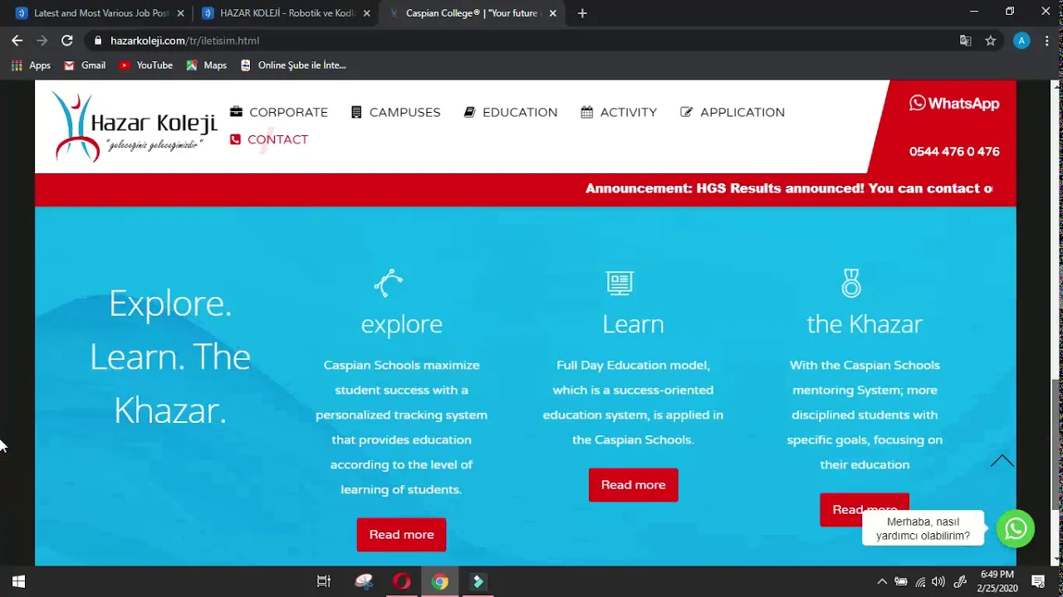The width and height of the screenshot is (1063, 597).
Task: Click the Chrome taskbar icon
Action: [x=440, y=581]
